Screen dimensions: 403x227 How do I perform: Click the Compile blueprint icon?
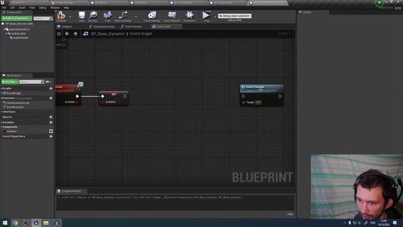tap(61, 16)
